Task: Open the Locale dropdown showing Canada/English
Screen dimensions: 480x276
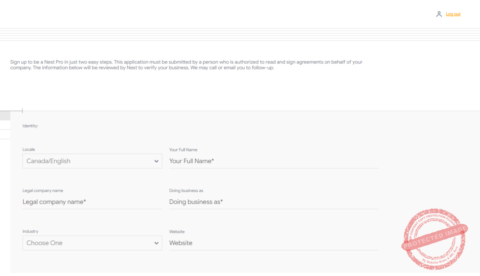Action: tap(88, 161)
